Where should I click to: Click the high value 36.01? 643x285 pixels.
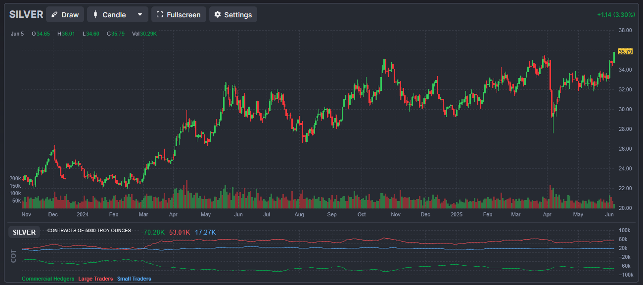pyautogui.click(x=68, y=34)
